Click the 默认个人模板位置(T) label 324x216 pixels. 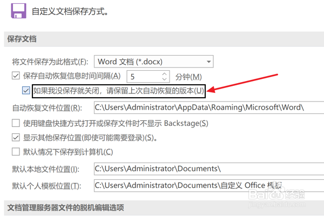pyautogui.click(x=46, y=186)
